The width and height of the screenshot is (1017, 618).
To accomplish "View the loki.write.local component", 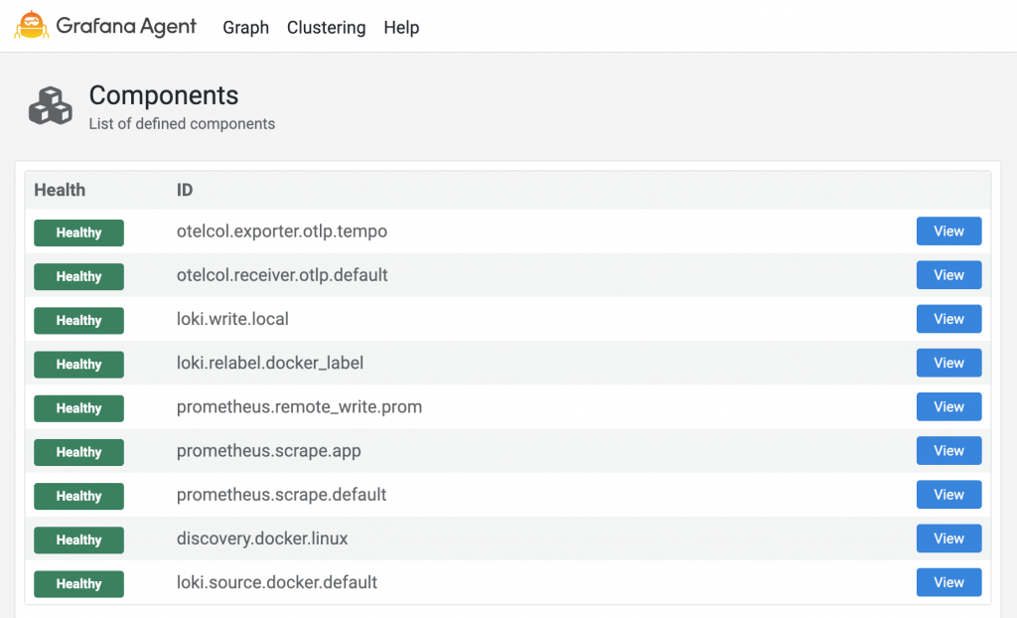I will 948,319.
